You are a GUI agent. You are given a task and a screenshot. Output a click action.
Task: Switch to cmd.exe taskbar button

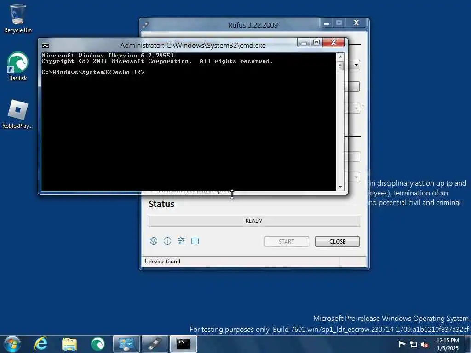[184, 344]
